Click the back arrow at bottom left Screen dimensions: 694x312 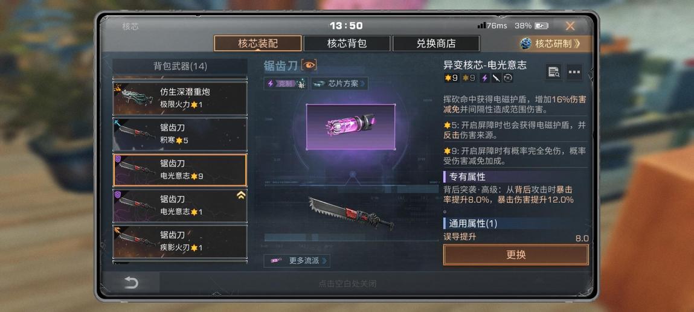pyautogui.click(x=131, y=282)
